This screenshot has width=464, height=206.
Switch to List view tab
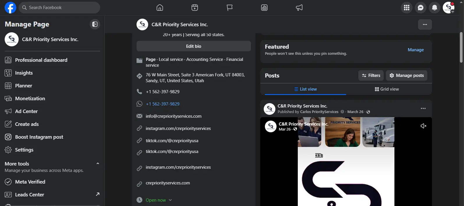pyautogui.click(x=305, y=89)
